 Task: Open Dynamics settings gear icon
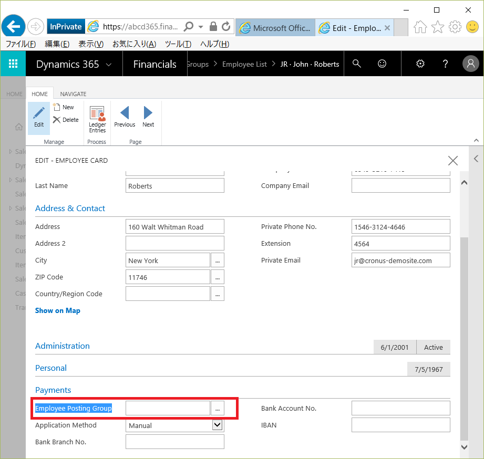coord(420,64)
